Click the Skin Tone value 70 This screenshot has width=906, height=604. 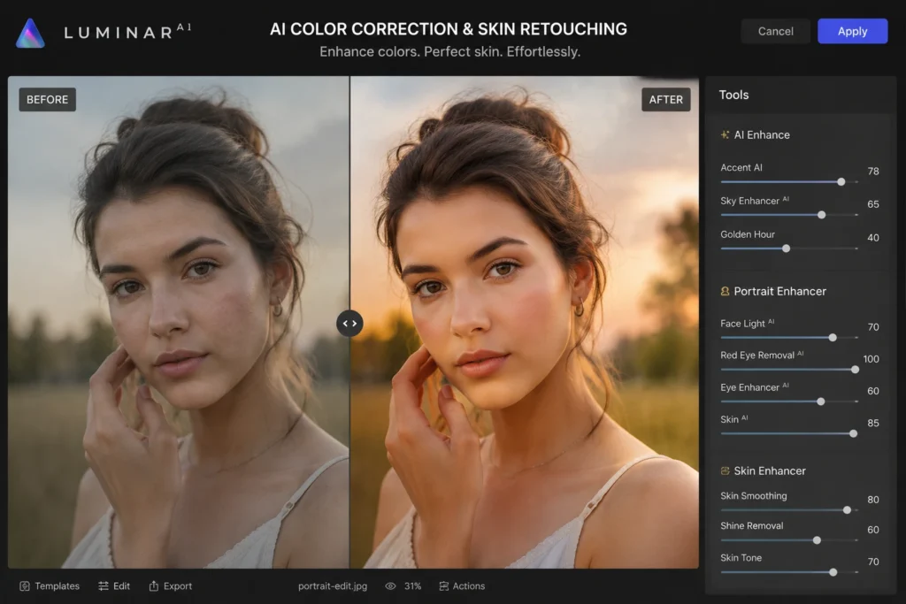coord(873,562)
